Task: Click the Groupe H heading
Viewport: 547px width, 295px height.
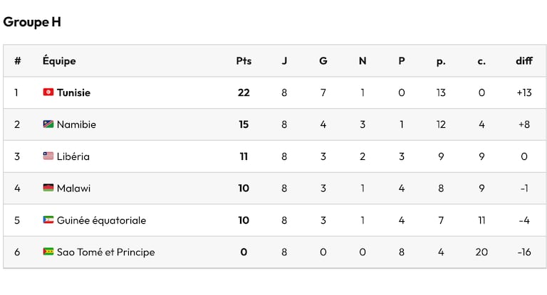Action: pyautogui.click(x=32, y=22)
